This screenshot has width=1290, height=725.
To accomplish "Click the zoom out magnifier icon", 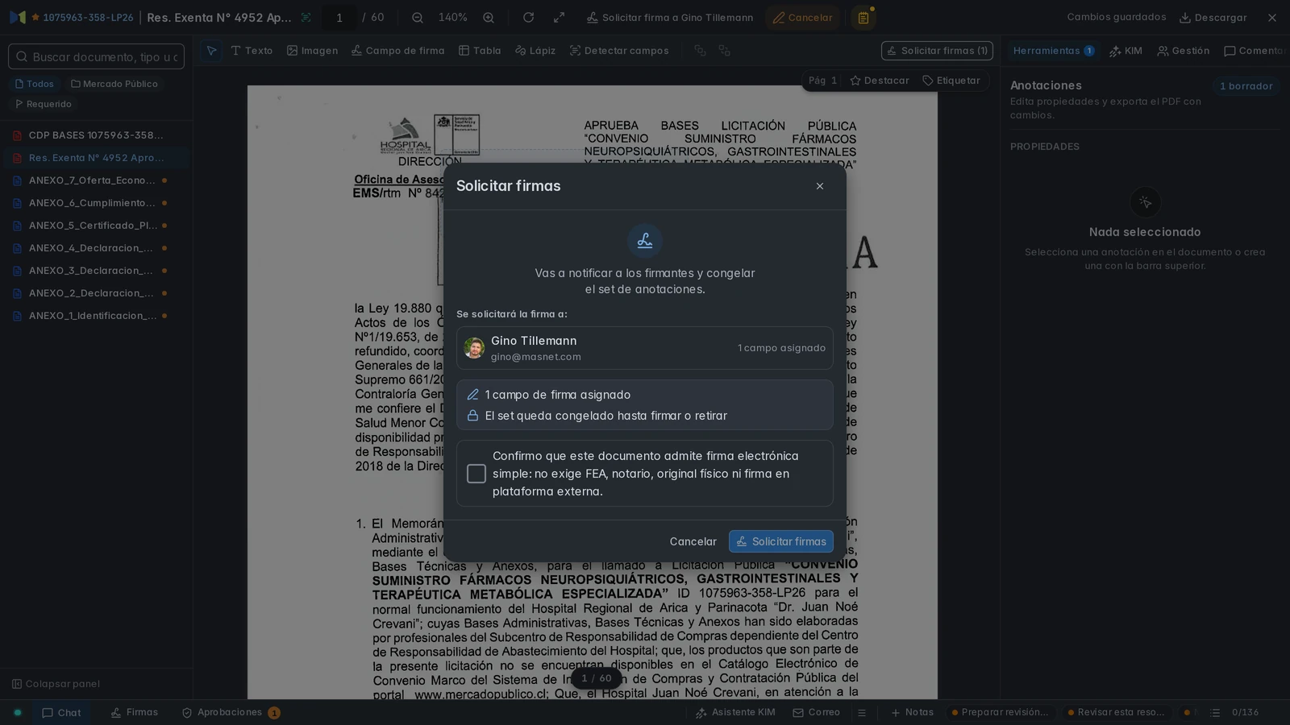I will [x=418, y=18].
